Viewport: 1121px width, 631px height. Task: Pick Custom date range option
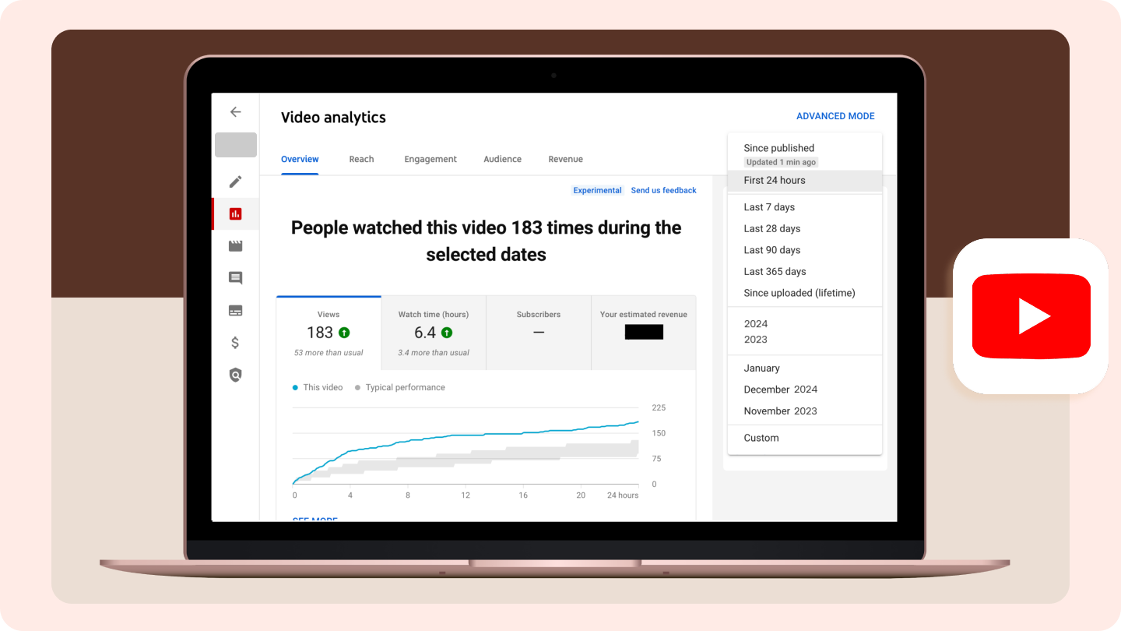[x=761, y=437]
